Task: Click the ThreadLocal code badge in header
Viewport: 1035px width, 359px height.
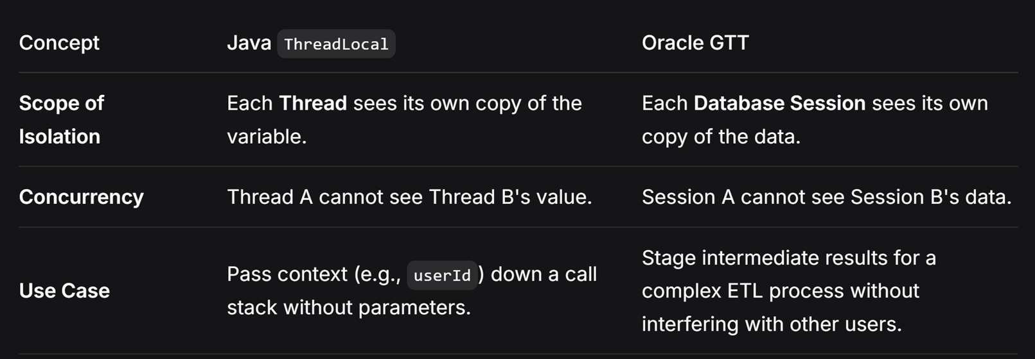Action: click(336, 44)
